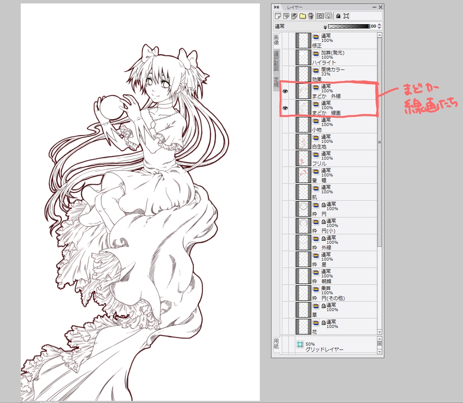Adjust the layer opacity slider bar
Viewport: 463px width, 403px height.
(x=348, y=26)
